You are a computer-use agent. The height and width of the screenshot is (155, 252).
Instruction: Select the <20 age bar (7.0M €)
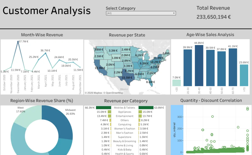tap(176, 83)
